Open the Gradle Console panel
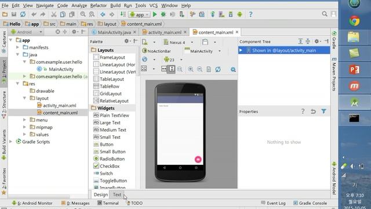371x209 pixels. coord(310,203)
